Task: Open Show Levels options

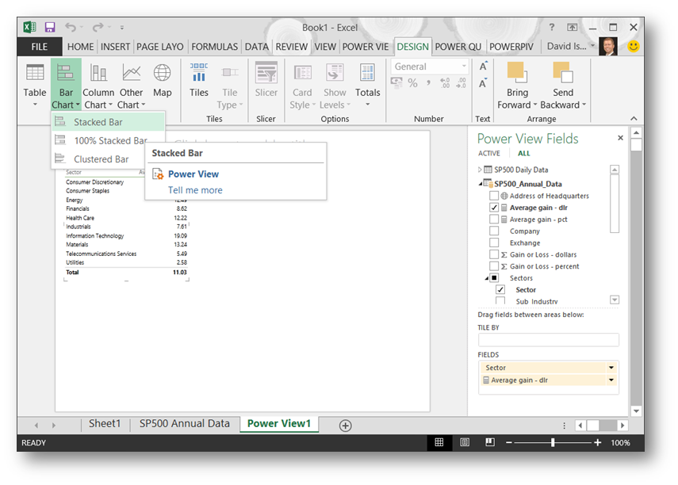Action: (335, 86)
